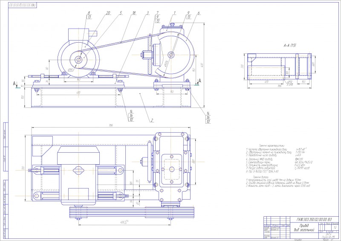Select position callout number 3 leader label
The width and height of the screenshot is (341, 241).
147,13
